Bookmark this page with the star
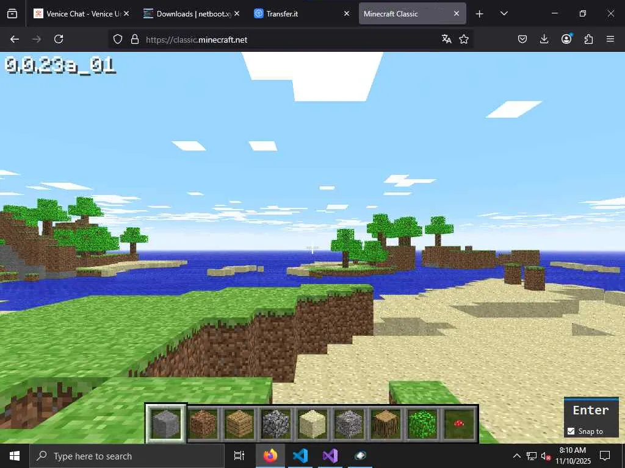This screenshot has height=468, width=625. pyautogui.click(x=464, y=39)
